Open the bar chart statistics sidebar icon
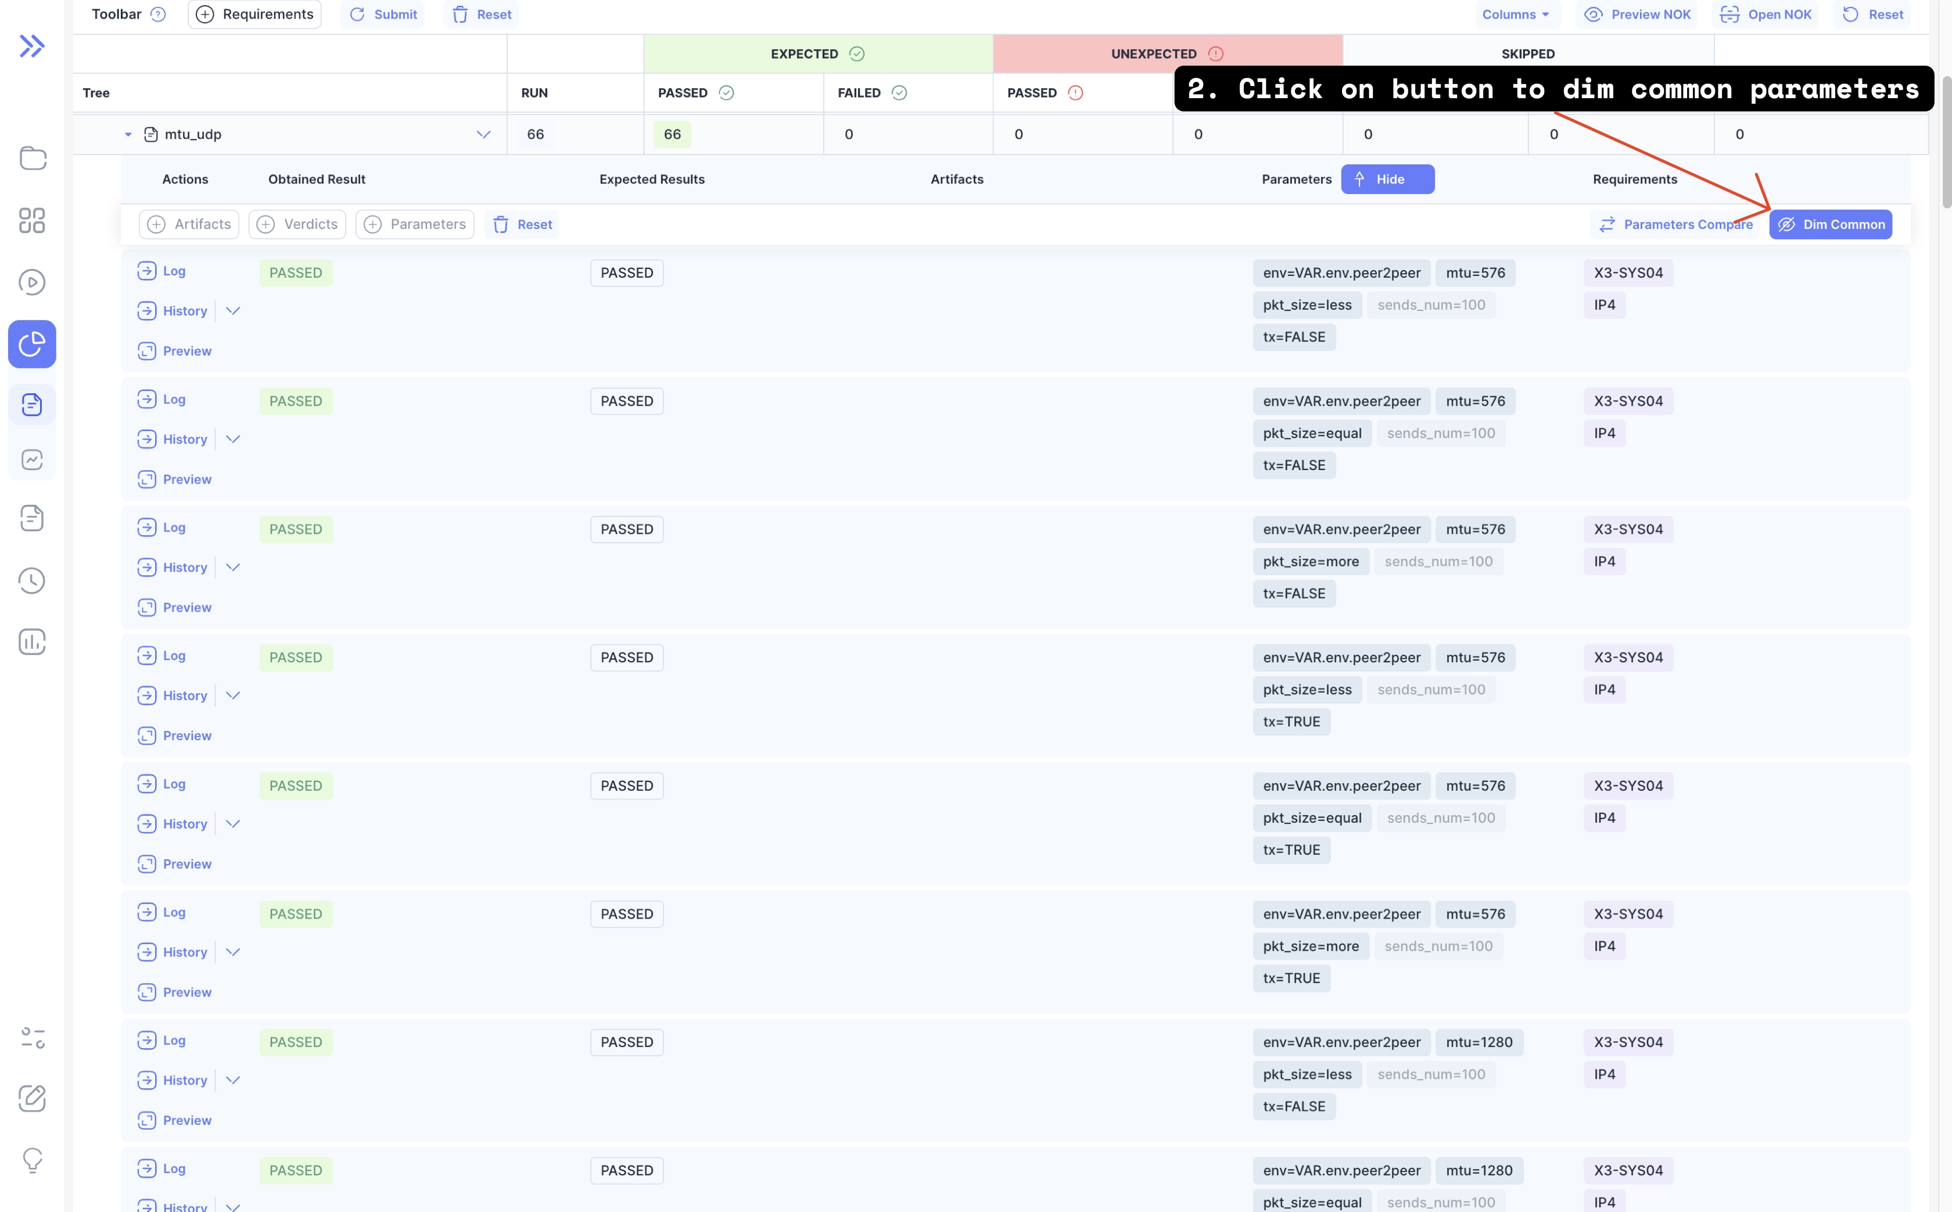This screenshot has height=1212, width=1952. tap(32, 641)
